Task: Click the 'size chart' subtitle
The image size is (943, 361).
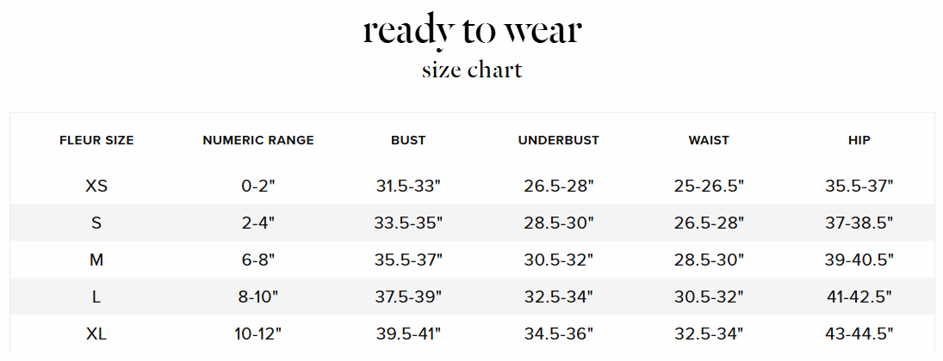Action: coord(472,70)
